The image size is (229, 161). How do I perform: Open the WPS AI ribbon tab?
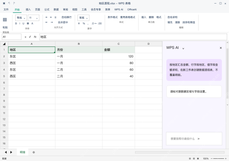tap(119, 9)
